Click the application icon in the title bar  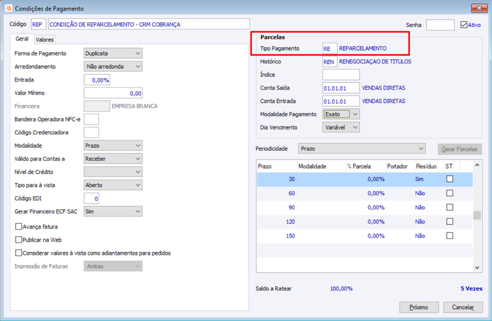tap(9, 8)
